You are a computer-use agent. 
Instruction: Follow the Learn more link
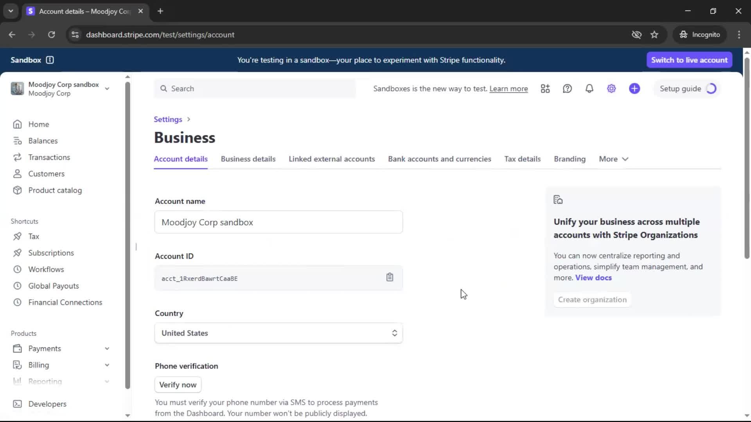(x=508, y=89)
